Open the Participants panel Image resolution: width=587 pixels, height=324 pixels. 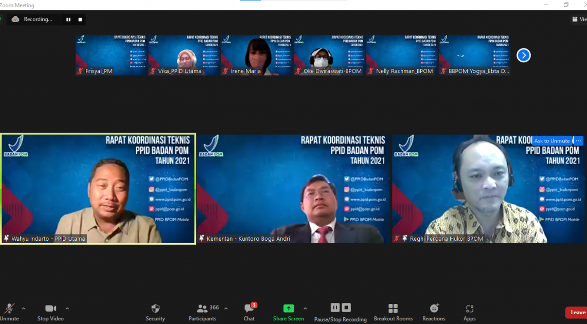point(203,309)
